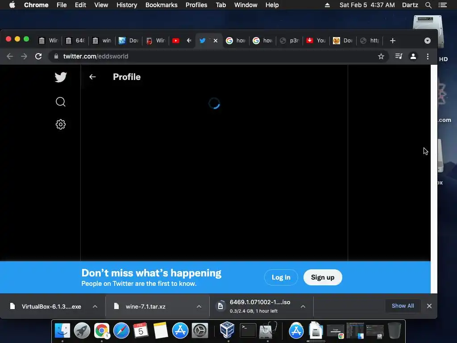
Task: Open the History menu
Action: [x=127, y=5]
